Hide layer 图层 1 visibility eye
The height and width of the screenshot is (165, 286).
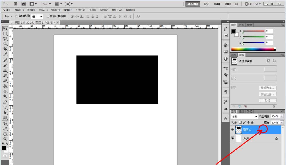tap(232, 130)
